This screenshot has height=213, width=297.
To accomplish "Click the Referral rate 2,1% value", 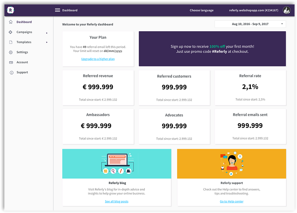I will (x=250, y=87).
